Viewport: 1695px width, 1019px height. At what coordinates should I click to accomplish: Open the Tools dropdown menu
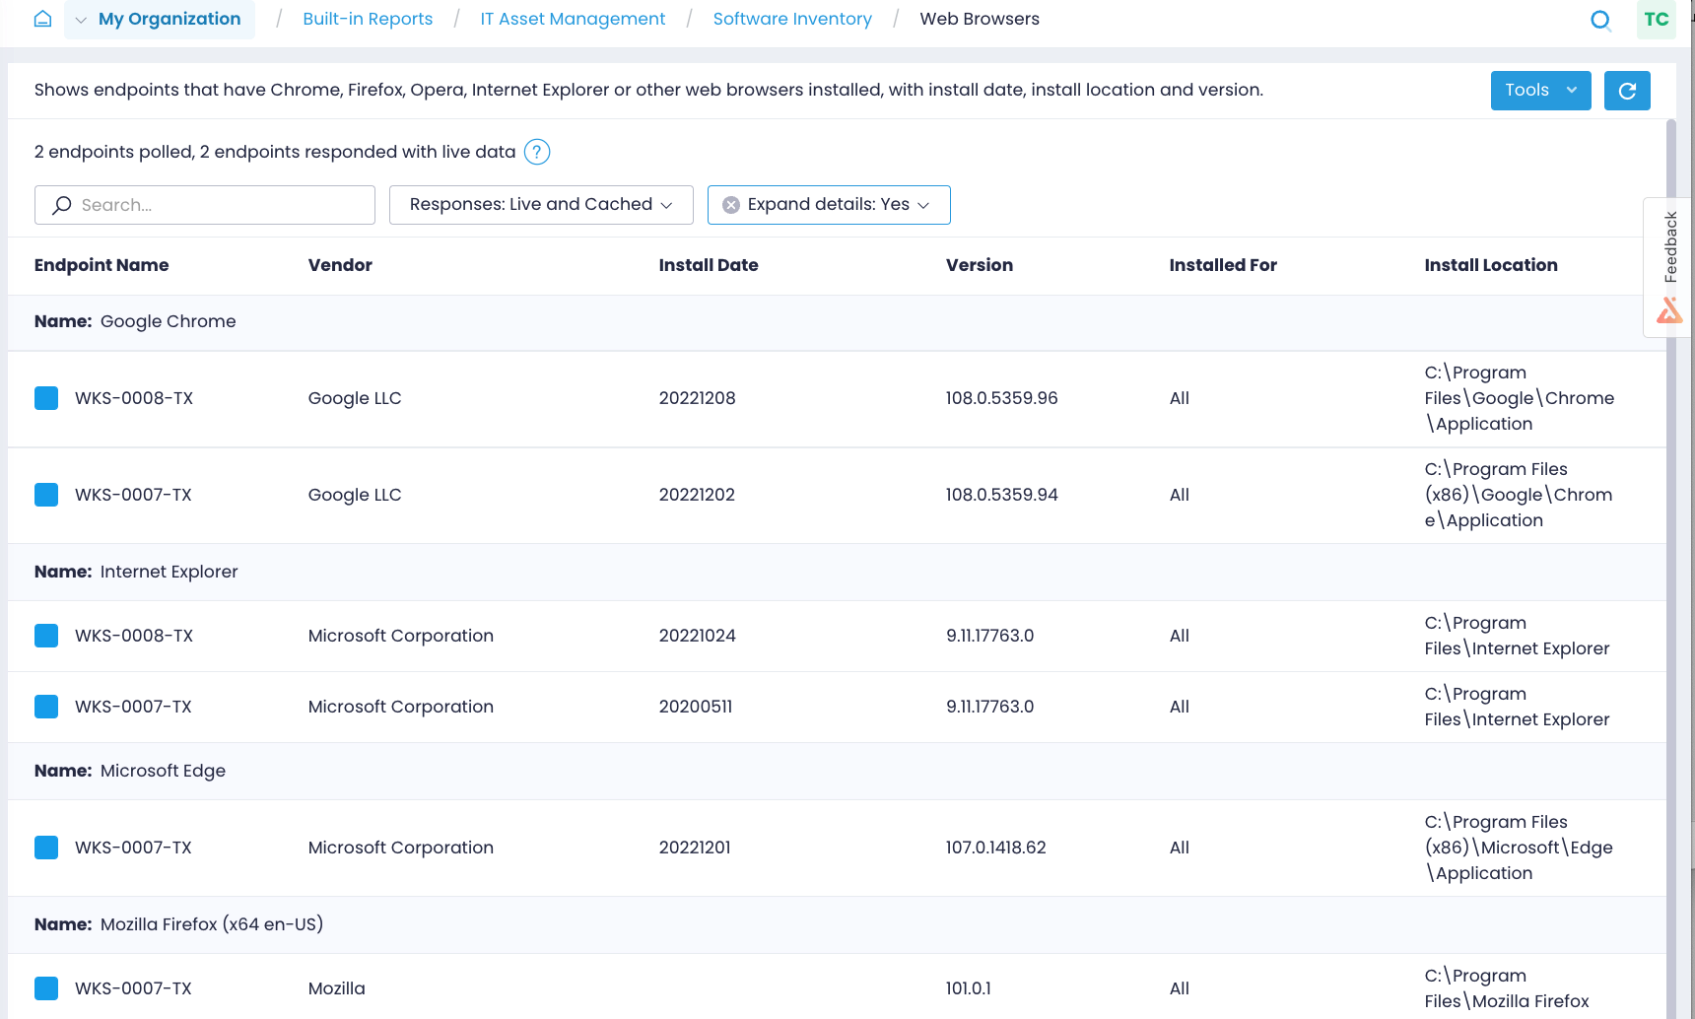[x=1540, y=90]
